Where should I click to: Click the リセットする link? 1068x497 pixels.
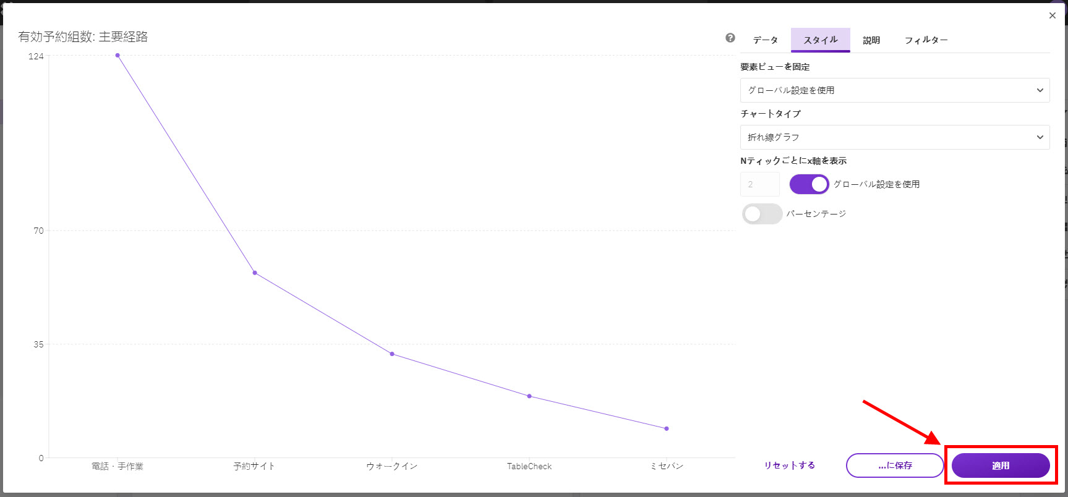790,465
